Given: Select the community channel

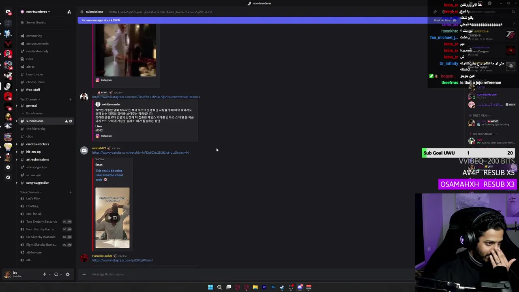Looking at the screenshot, I should pyautogui.click(x=34, y=36).
